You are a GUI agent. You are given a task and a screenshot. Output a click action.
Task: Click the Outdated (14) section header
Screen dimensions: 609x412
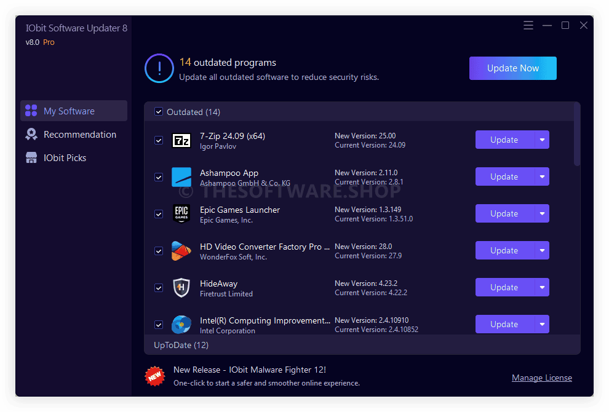(x=359, y=112)
